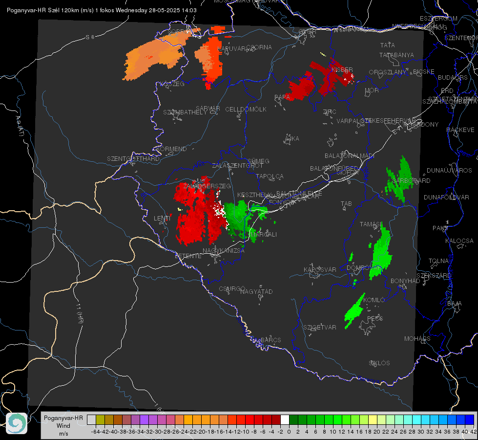The height and width of the screenshot is (440, 478).
Task: Click the PECS city label
Action: point(375,318)
